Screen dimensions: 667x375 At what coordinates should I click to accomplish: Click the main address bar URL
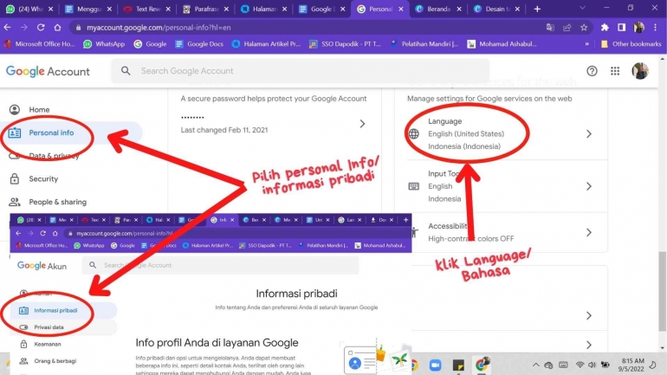[x=159, y=27]
